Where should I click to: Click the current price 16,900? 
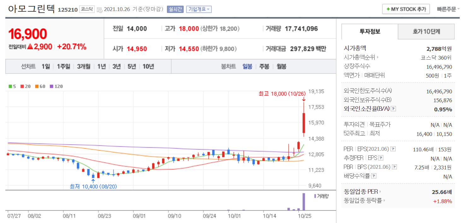[x=27, y=34]
